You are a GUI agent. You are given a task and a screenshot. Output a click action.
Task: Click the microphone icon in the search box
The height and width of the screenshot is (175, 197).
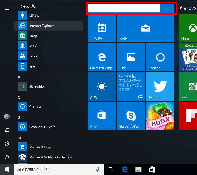(98, 169)
